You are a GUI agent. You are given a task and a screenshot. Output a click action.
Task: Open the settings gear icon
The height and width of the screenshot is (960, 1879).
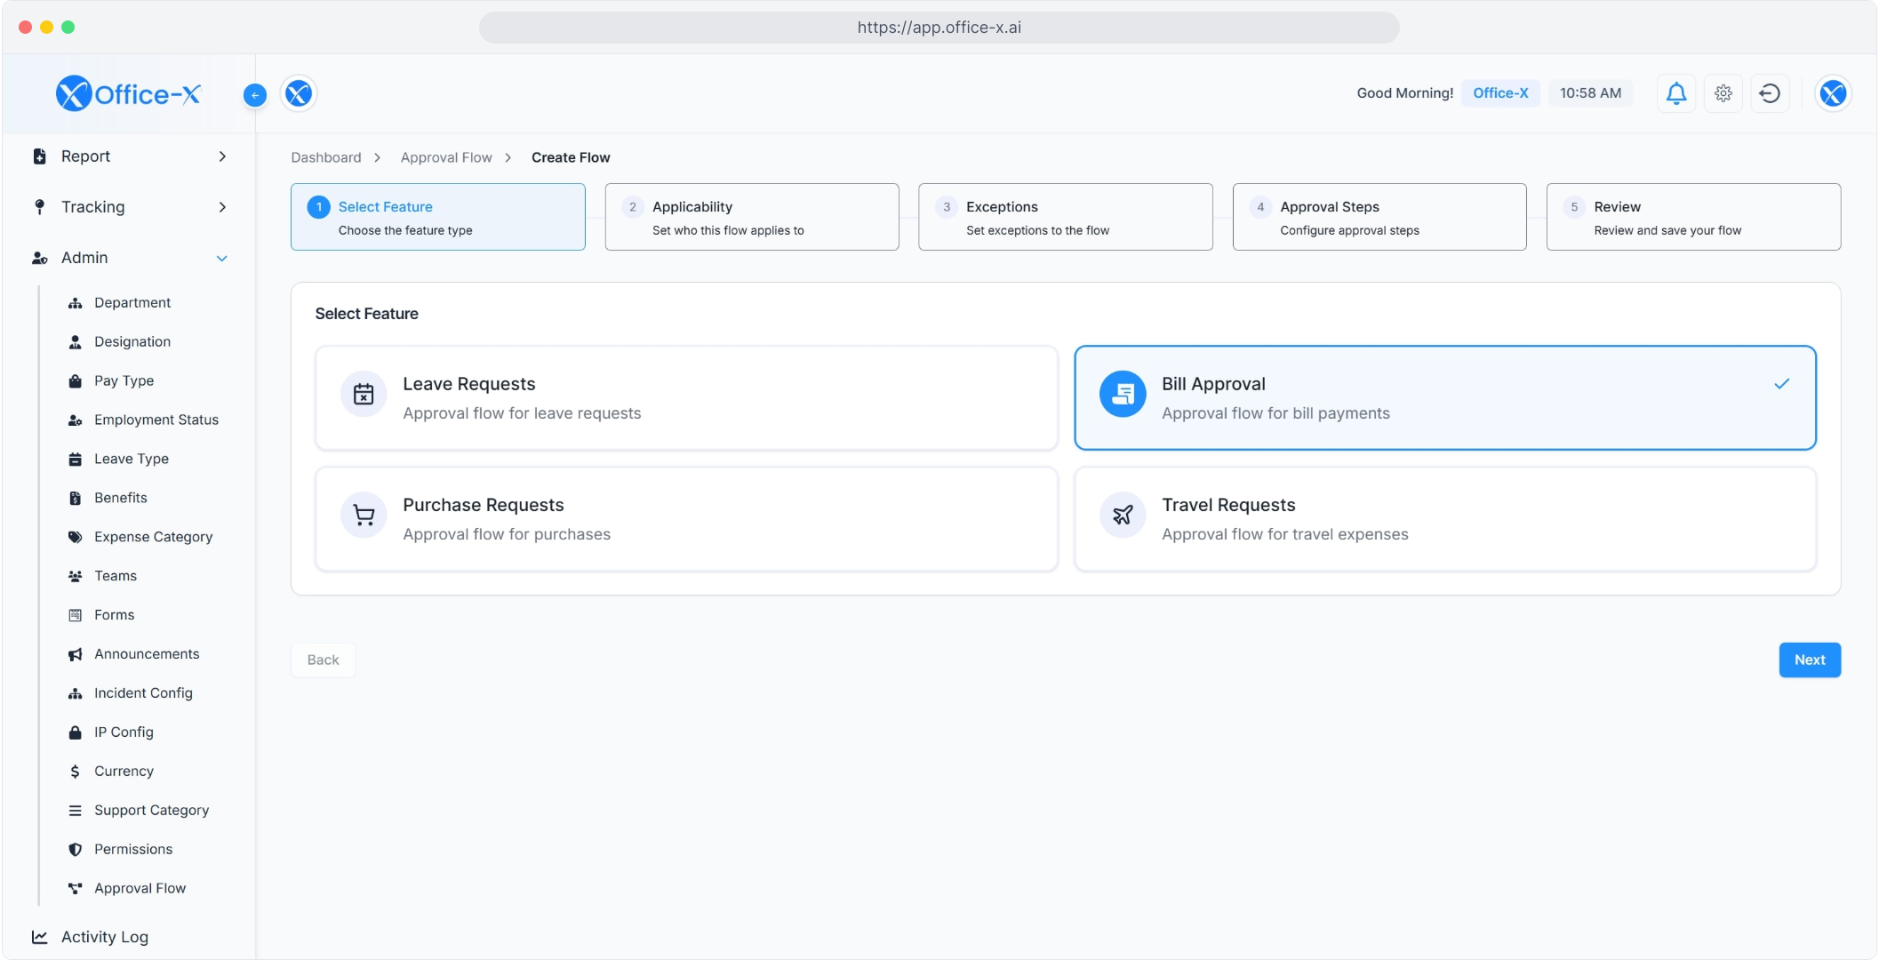(x=1723, y=93)
